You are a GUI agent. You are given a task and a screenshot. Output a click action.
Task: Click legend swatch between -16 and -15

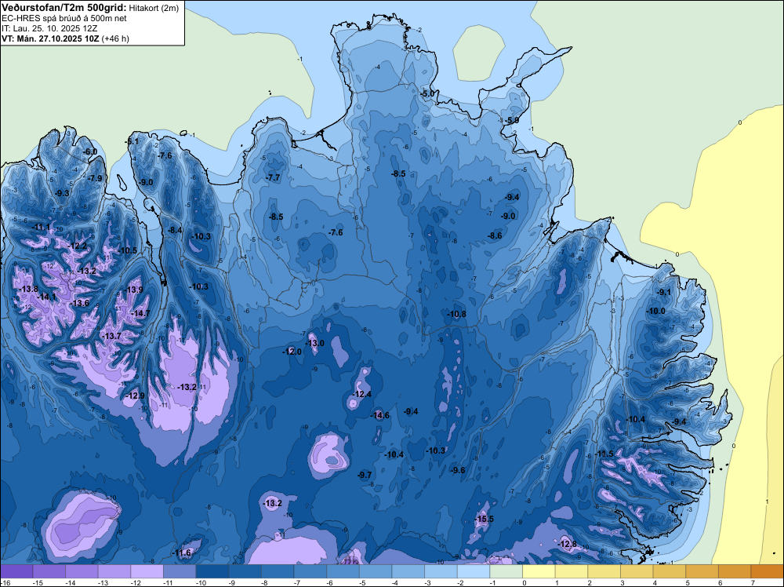pyautogui.click(x=16, y=571)
